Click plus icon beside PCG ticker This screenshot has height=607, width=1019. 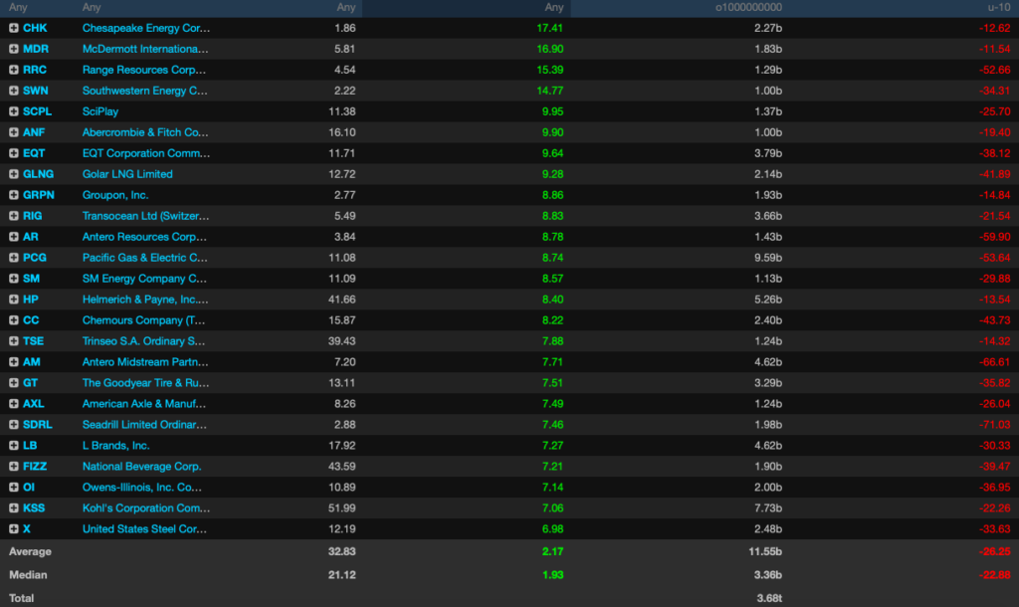(x=14, y=258)
